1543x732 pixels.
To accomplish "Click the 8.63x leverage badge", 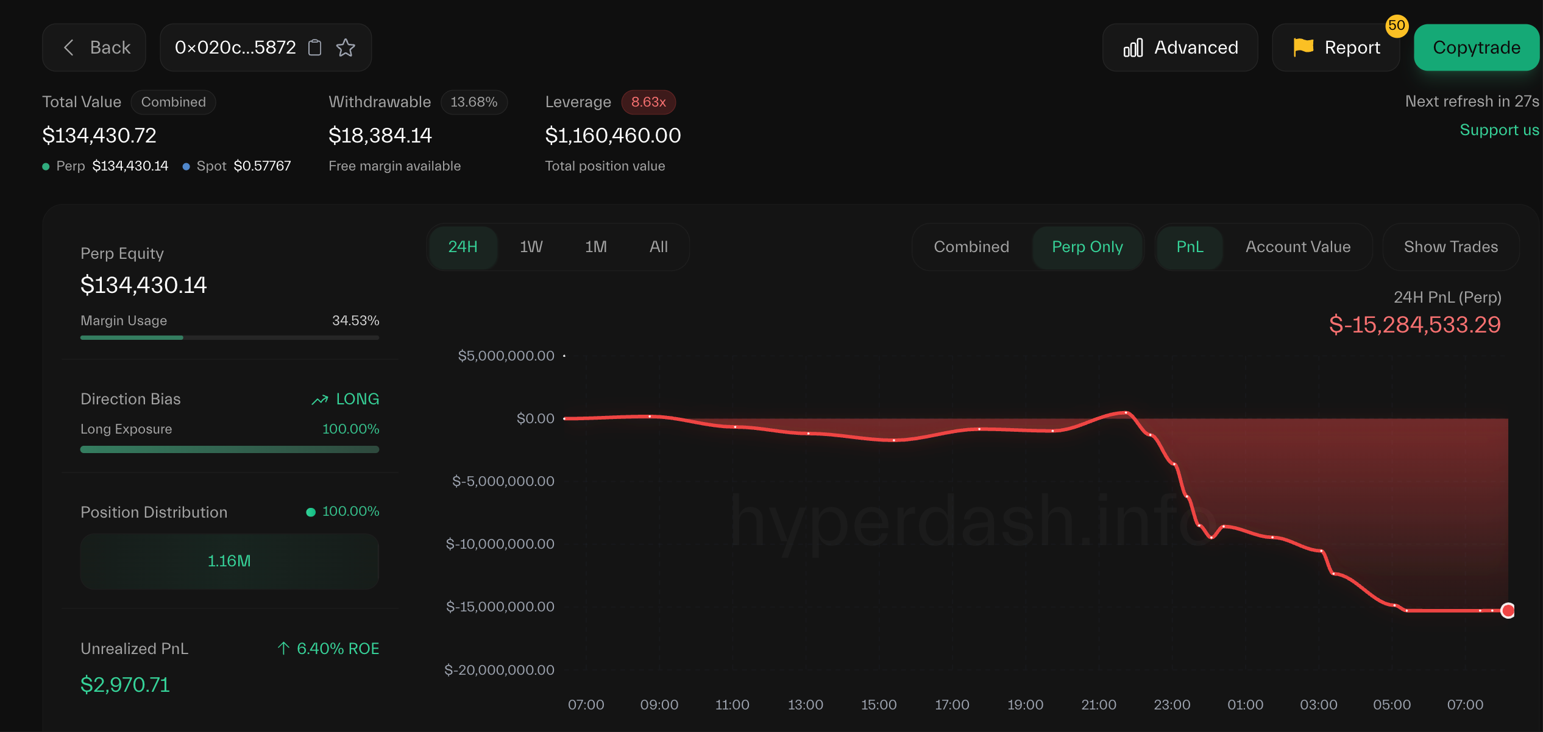I will click(x=648, y=102).
